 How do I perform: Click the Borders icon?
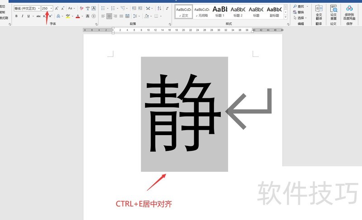[x=156, y=16]
